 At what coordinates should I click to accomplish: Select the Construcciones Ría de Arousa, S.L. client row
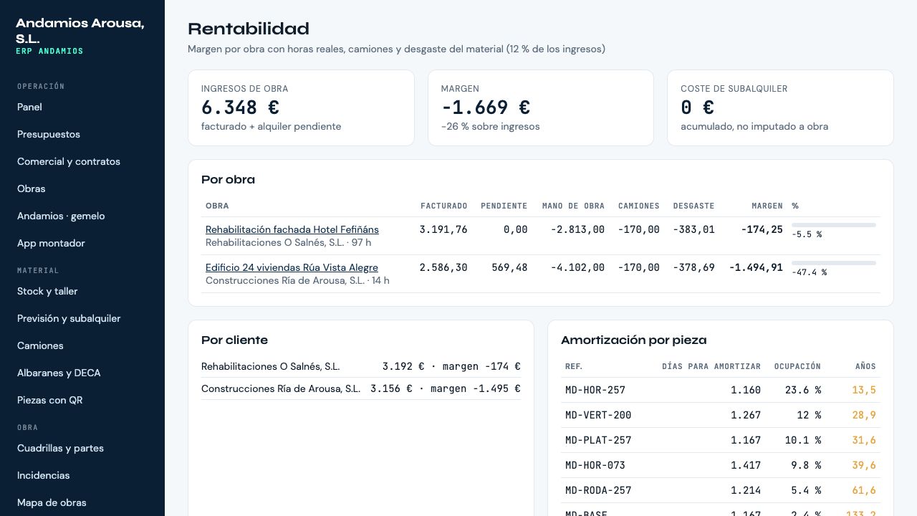(361, 388)
